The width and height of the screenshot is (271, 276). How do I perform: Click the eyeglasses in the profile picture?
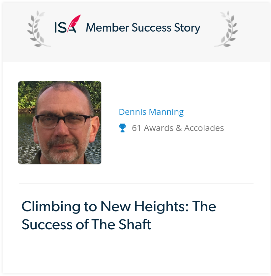click(62, 121)
